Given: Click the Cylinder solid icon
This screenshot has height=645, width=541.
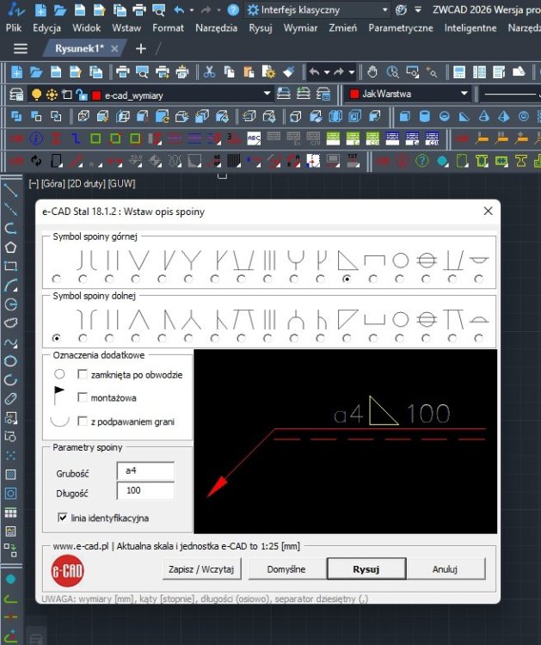Looking at the screenshot, I should tap(425, 116).
